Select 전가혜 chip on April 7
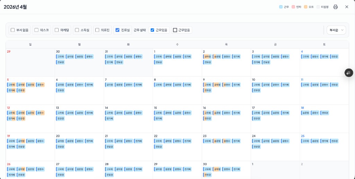This screenshot has height=179, width=355. (x=138, y=85)
